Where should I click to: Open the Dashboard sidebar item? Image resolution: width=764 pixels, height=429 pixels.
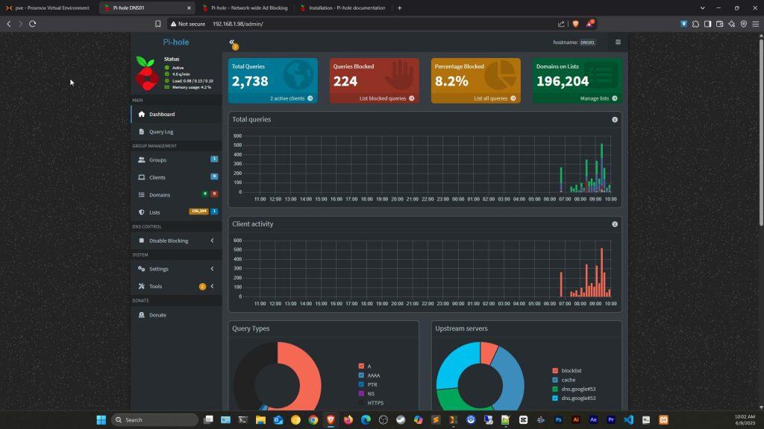point(176,114)
